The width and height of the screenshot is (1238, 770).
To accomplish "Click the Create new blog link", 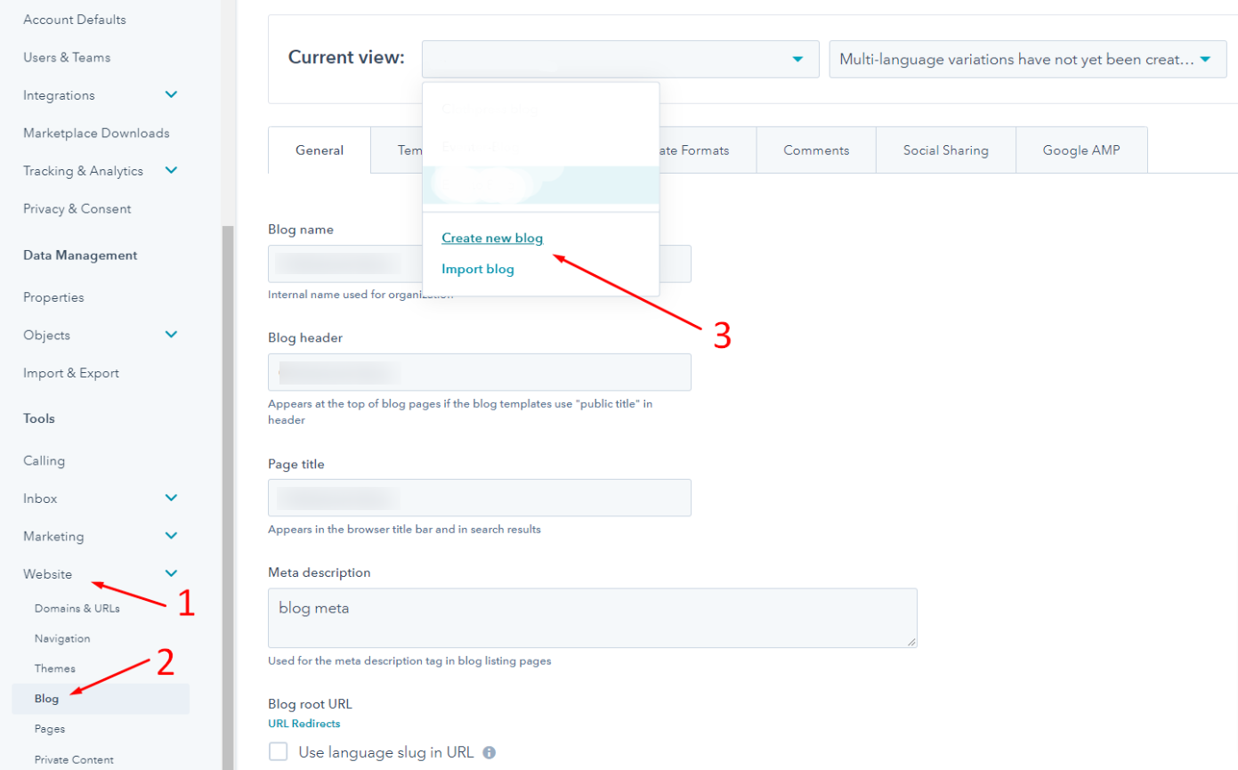I will click(x=492, y=239).
